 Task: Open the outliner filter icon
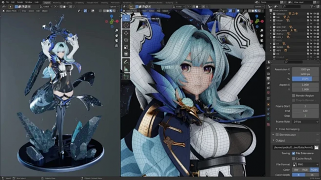coord(312,6)
